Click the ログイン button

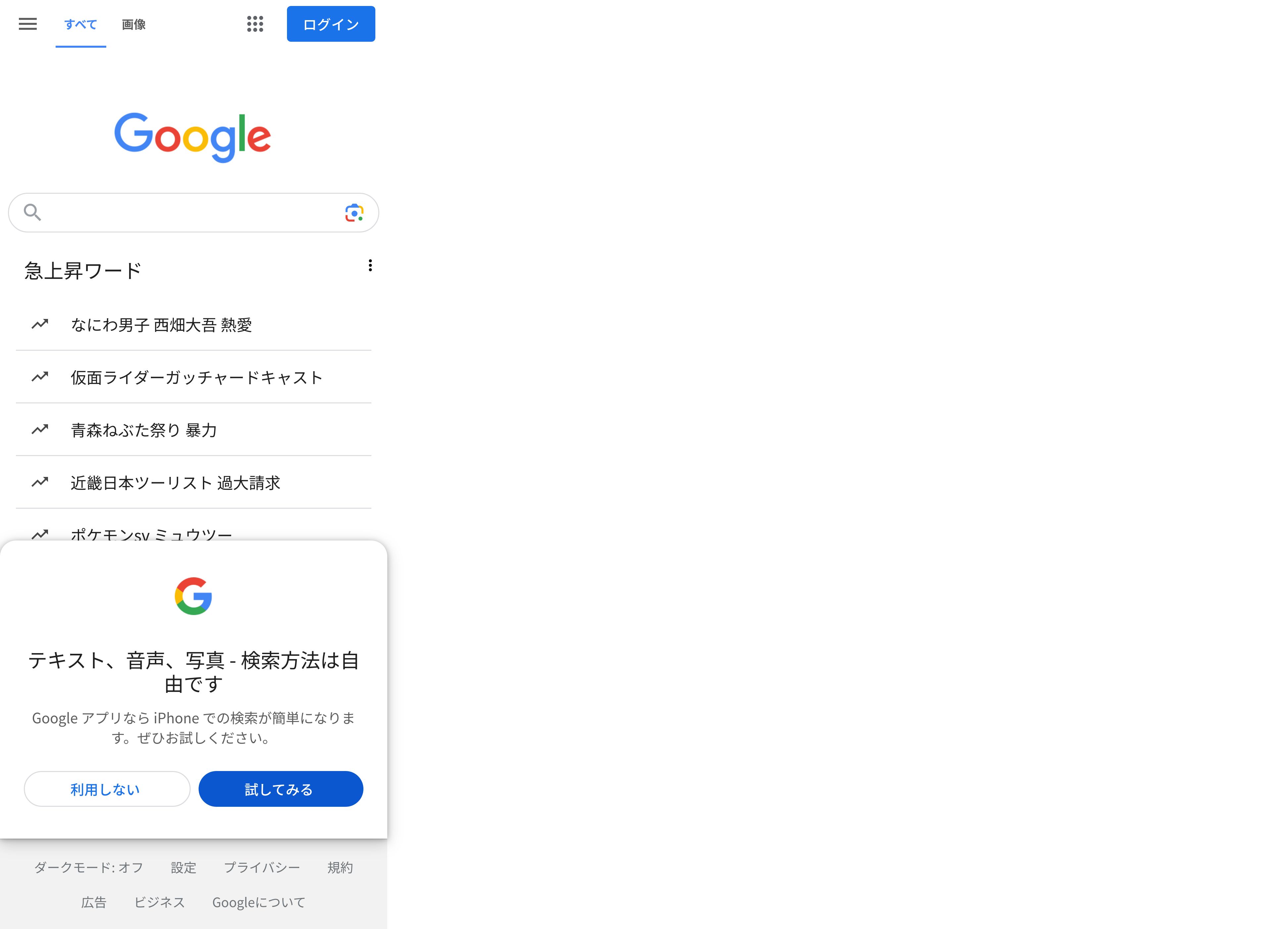331,24
